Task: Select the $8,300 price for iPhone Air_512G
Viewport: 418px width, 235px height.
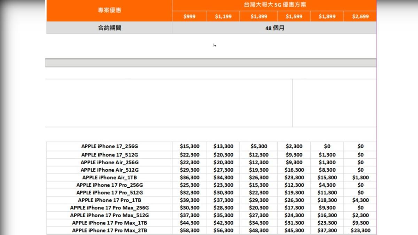Action: pyautogui.click(x=327, y=170)
